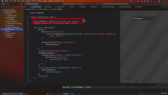Viewport: 168px width, 95px height.
Task: Open the Editor menu
Action: pyautogui.click(x=34, y=1)
